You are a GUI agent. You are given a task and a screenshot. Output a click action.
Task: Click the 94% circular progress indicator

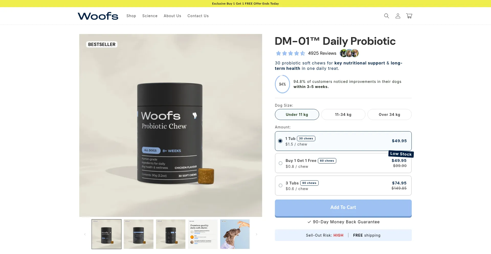[282, 84]
